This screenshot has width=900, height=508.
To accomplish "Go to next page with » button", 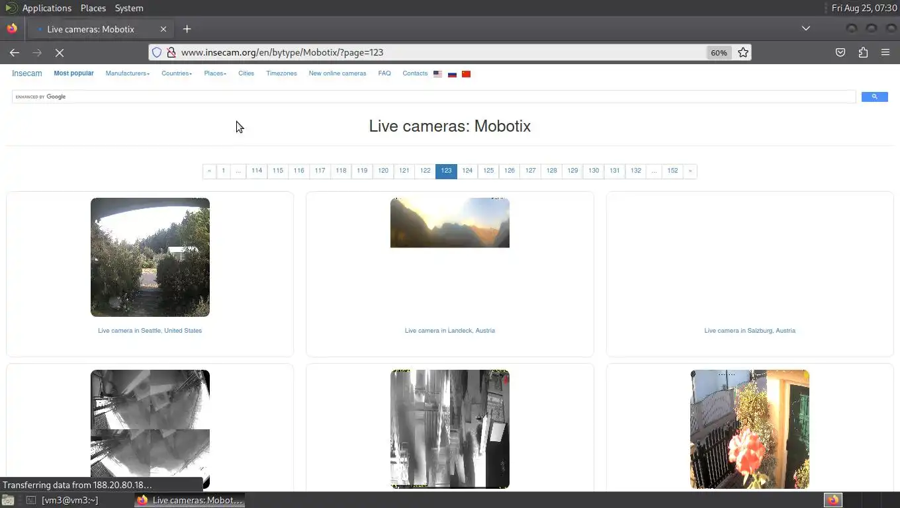I will pos(690,171).
